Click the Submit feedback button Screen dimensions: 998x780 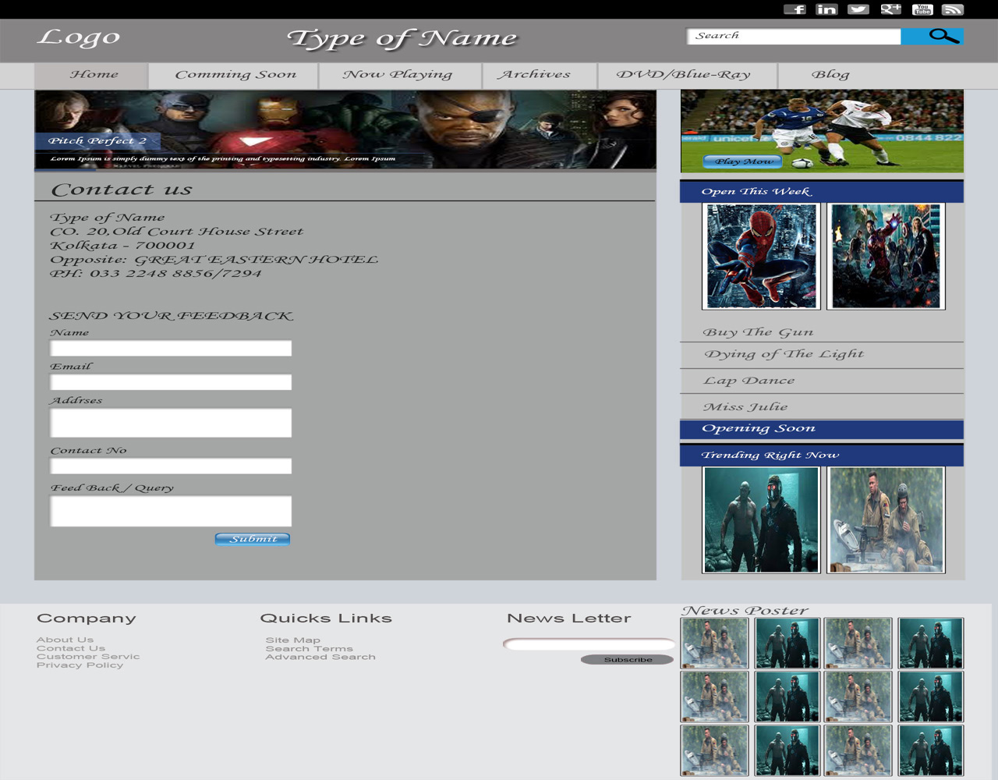pyautogui.click(x=253, y=539)
